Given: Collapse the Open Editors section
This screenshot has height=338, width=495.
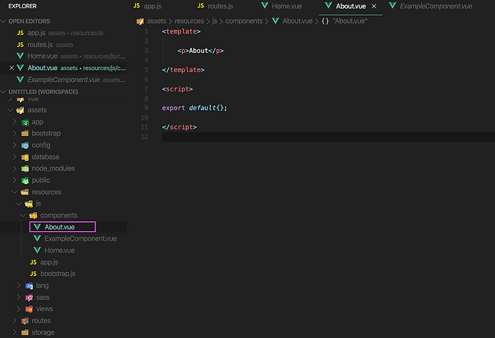Looking at the screenshot, I should coord(3,21).
